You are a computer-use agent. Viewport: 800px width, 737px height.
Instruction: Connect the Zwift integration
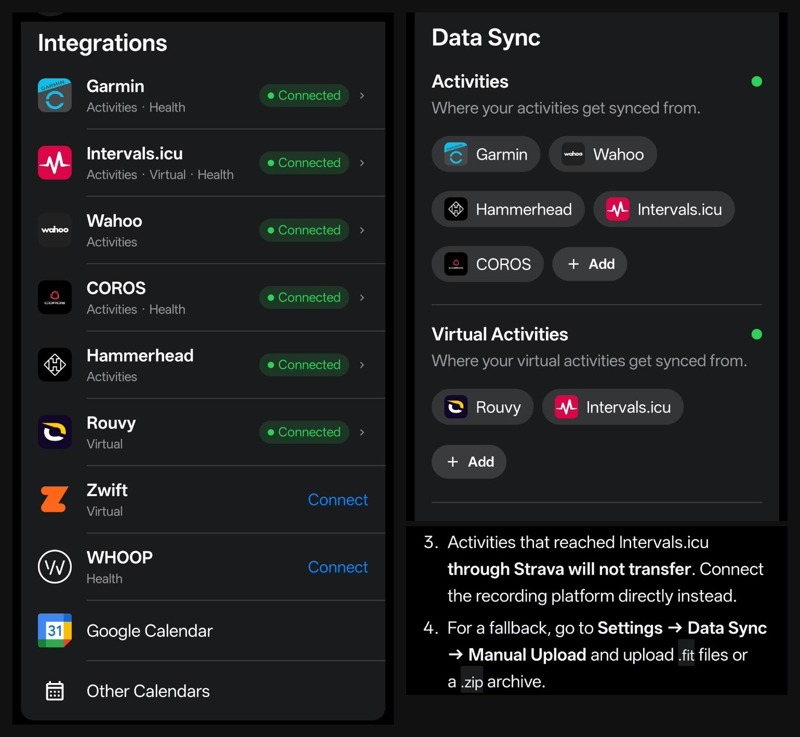(338, 499)
